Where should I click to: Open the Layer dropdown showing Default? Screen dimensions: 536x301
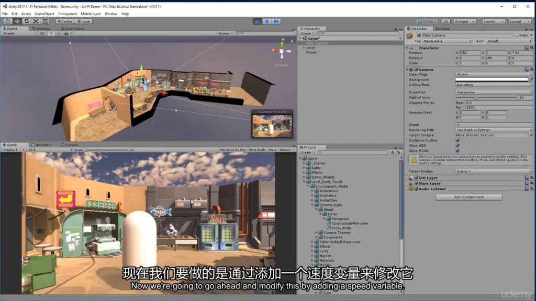pyautogui.click(x=509, y=41)
